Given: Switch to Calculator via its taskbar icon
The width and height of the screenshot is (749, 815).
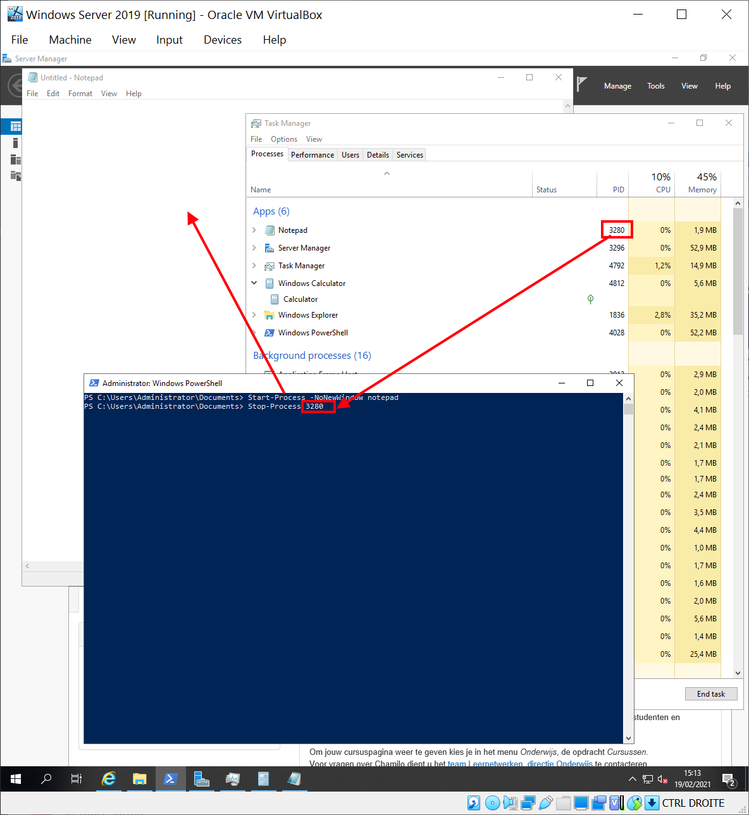Looking at the screenshot, I should 263,779.
